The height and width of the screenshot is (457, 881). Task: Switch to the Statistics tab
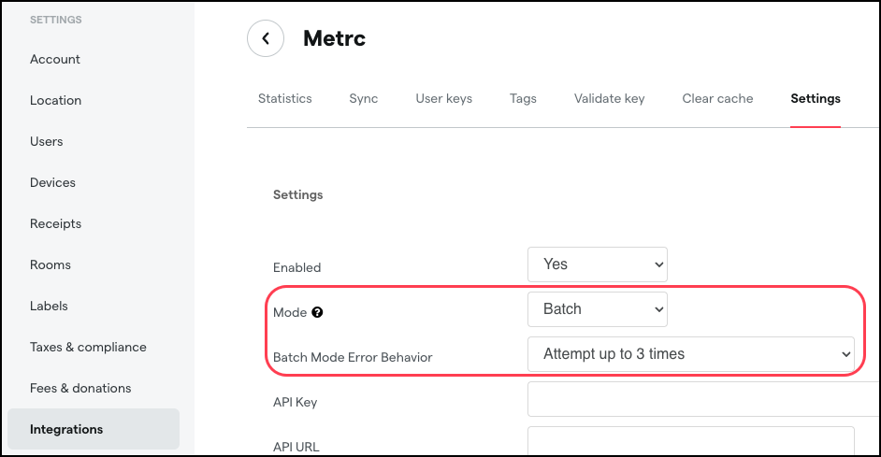(285, 99)
